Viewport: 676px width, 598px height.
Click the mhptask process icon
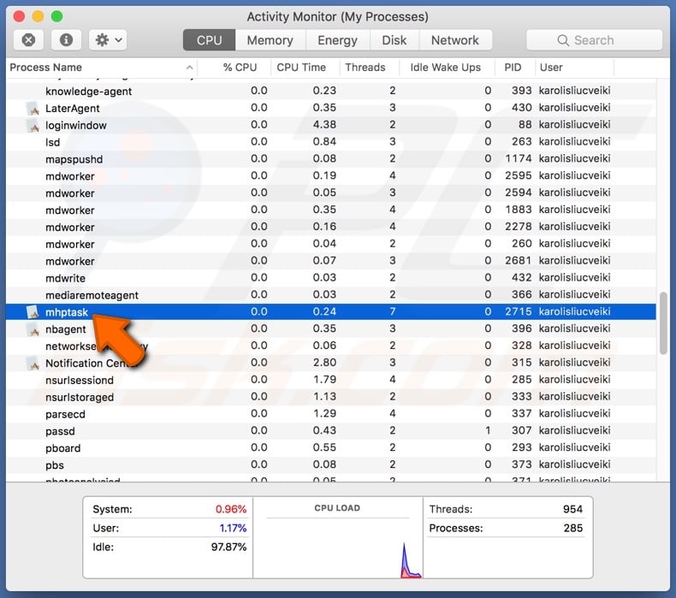pyautogui.click(x=33, y=311)
